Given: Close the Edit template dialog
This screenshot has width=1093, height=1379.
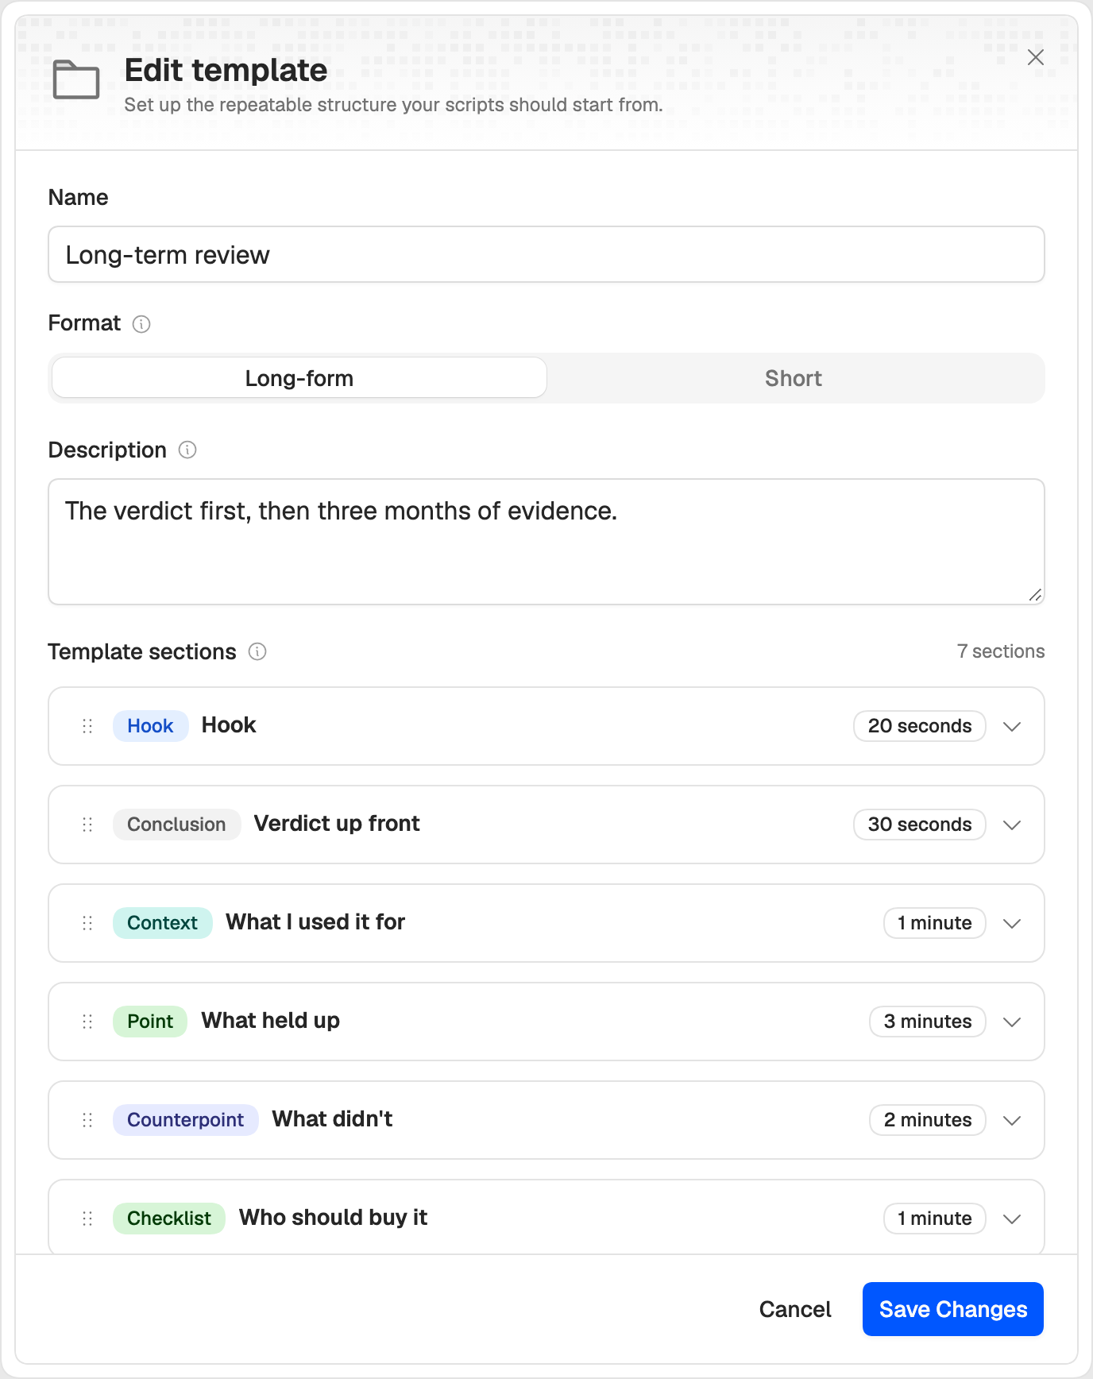Looking at the screenshot, I should pyautogui.click(x=1036, y=57).
